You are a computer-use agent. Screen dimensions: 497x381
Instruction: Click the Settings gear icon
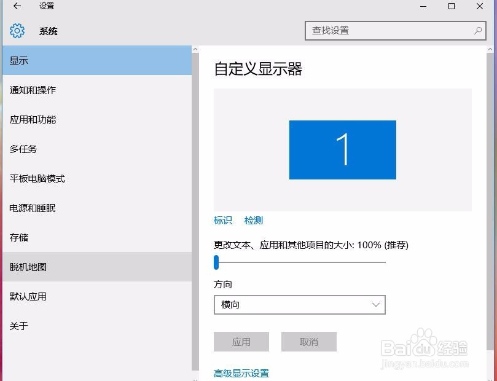17,30
